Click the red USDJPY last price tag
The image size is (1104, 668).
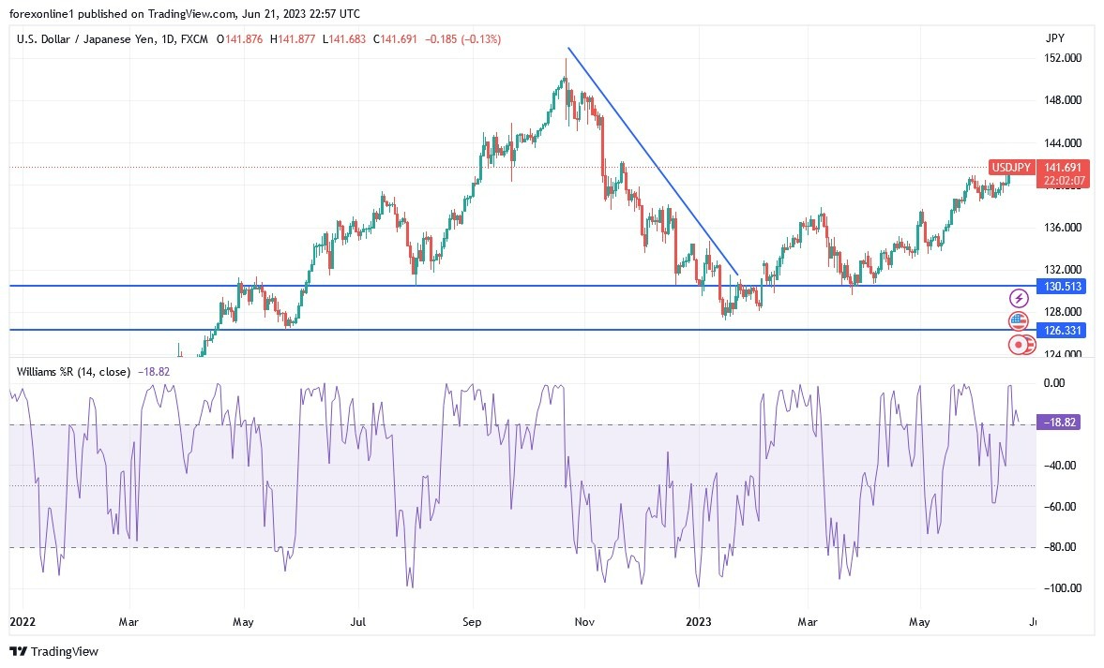1062,169
